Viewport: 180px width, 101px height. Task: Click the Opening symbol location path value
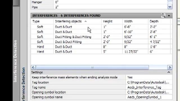[x=149, y=92]
